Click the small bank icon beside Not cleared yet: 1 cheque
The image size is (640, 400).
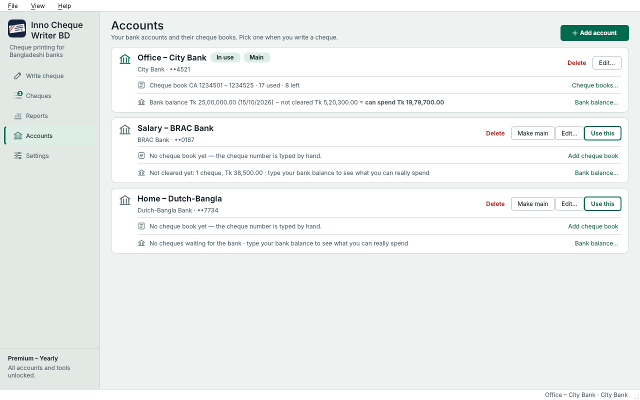click(141, 173)
